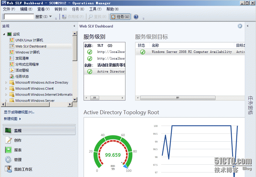Open the 任务状态 view icon
Screen dimensions: 256x177
click(x=12, y=76)
